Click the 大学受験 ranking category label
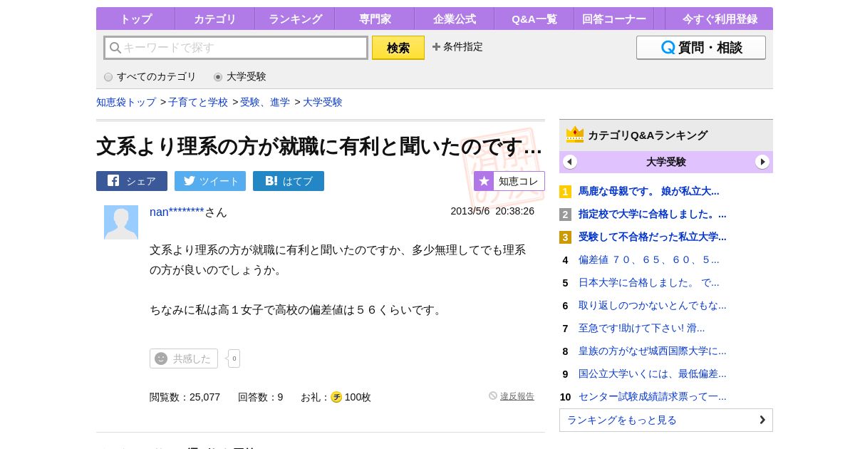 point(666,162)
